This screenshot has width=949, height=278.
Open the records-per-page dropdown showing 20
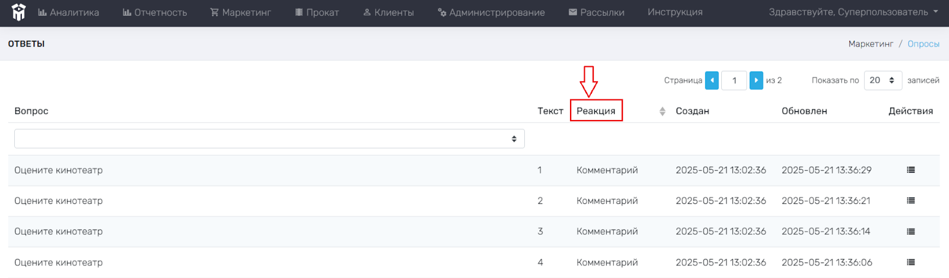(x=883, y=80)
